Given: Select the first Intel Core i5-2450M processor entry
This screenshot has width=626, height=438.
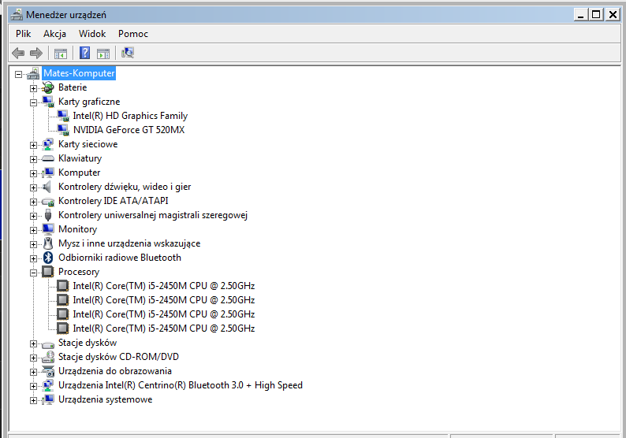Looking at the screenshot, I should click(x=164, y=286).
